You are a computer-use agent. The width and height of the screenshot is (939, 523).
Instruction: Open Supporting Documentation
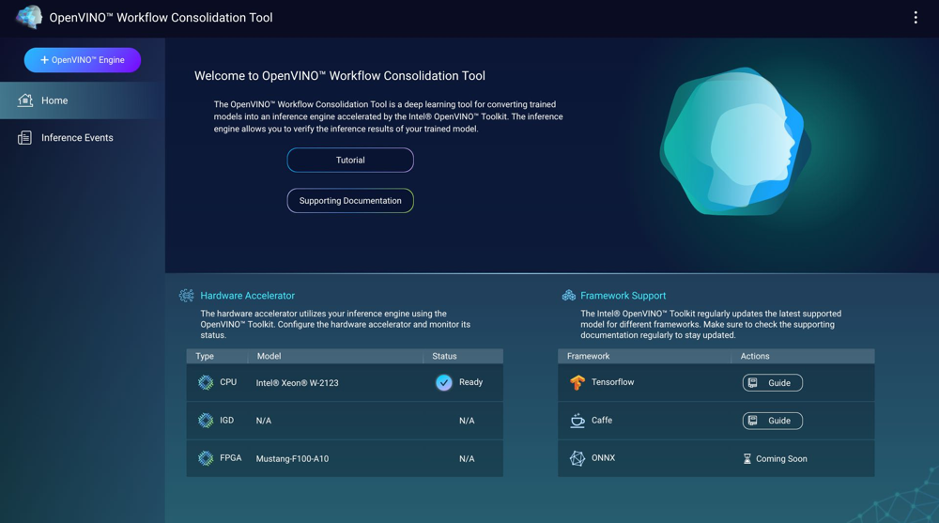(x=350, y=201)
